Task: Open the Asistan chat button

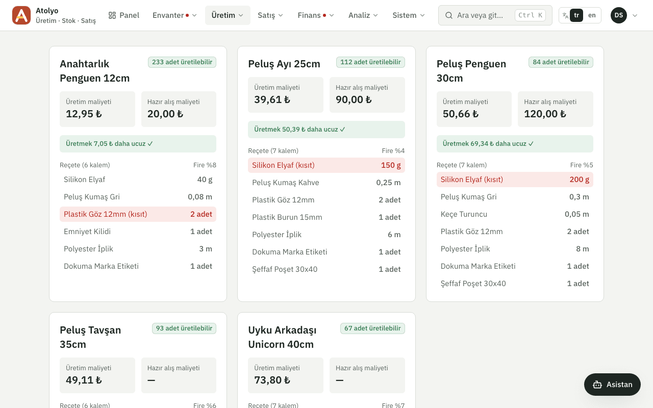Action: [x=612, y=385]
